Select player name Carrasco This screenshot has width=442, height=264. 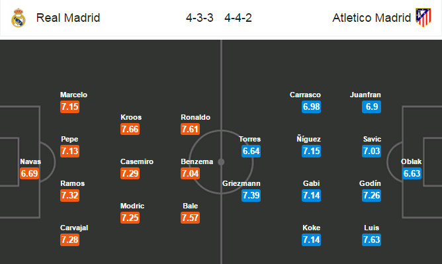pyautogui.click(x=305, y=95)
